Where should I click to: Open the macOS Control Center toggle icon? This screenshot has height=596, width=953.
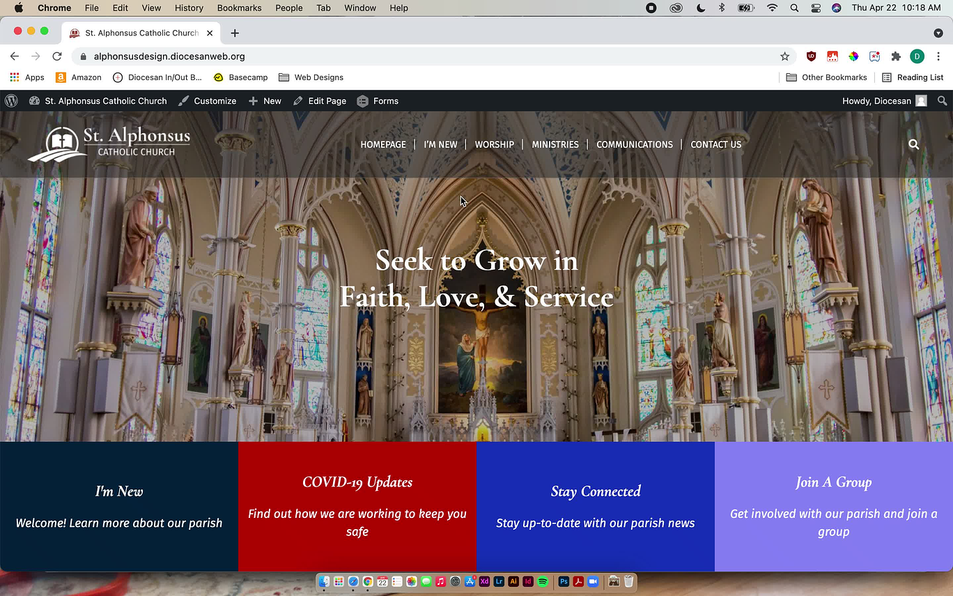816,8
